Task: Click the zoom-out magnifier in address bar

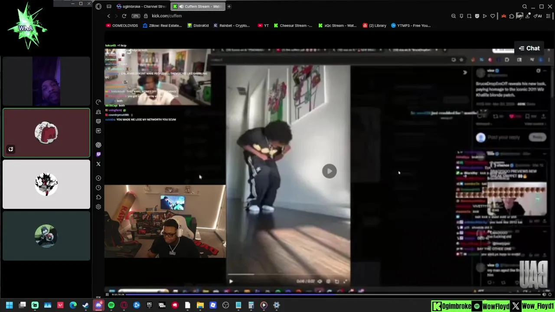Action: coord(454,16)
